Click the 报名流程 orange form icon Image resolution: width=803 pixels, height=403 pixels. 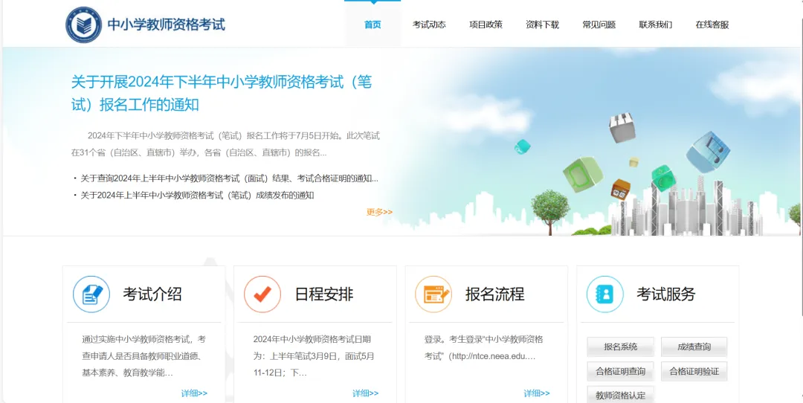(433, 294)
